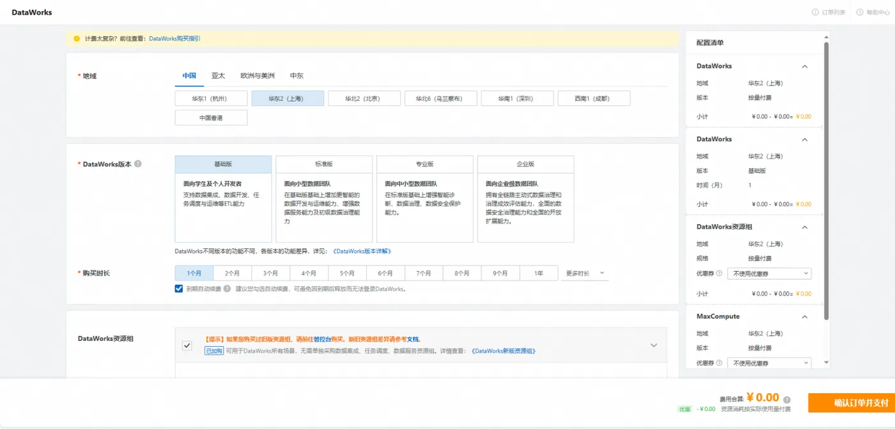
Task: Open the 订单列表 order list icon
Action: (815, 12)
